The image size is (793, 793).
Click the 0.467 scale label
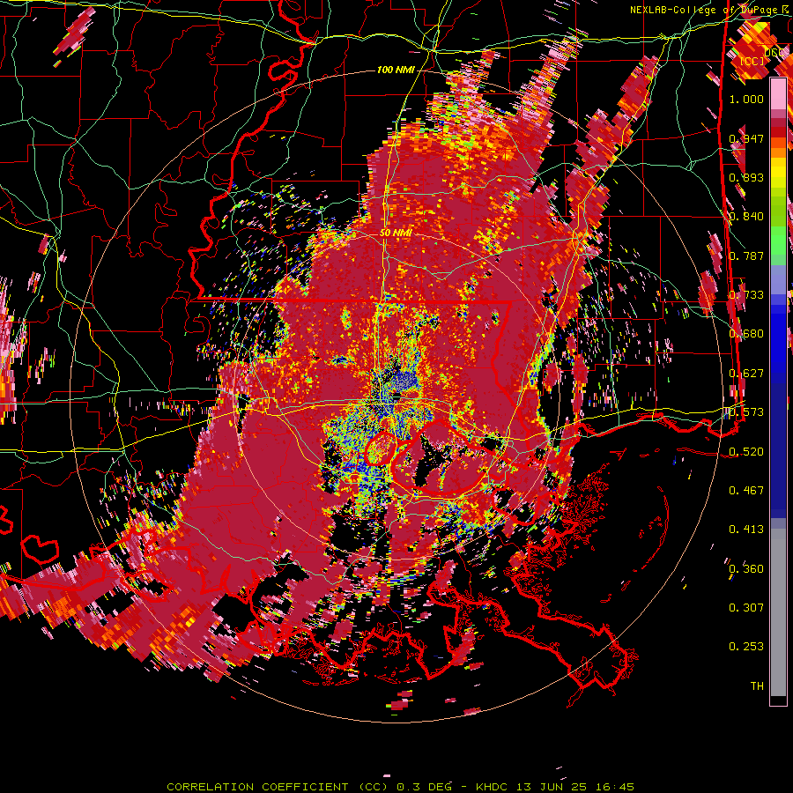(746, 491)
